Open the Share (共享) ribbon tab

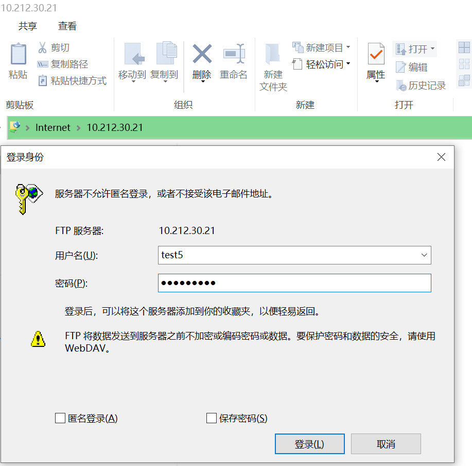coord(27,26)
